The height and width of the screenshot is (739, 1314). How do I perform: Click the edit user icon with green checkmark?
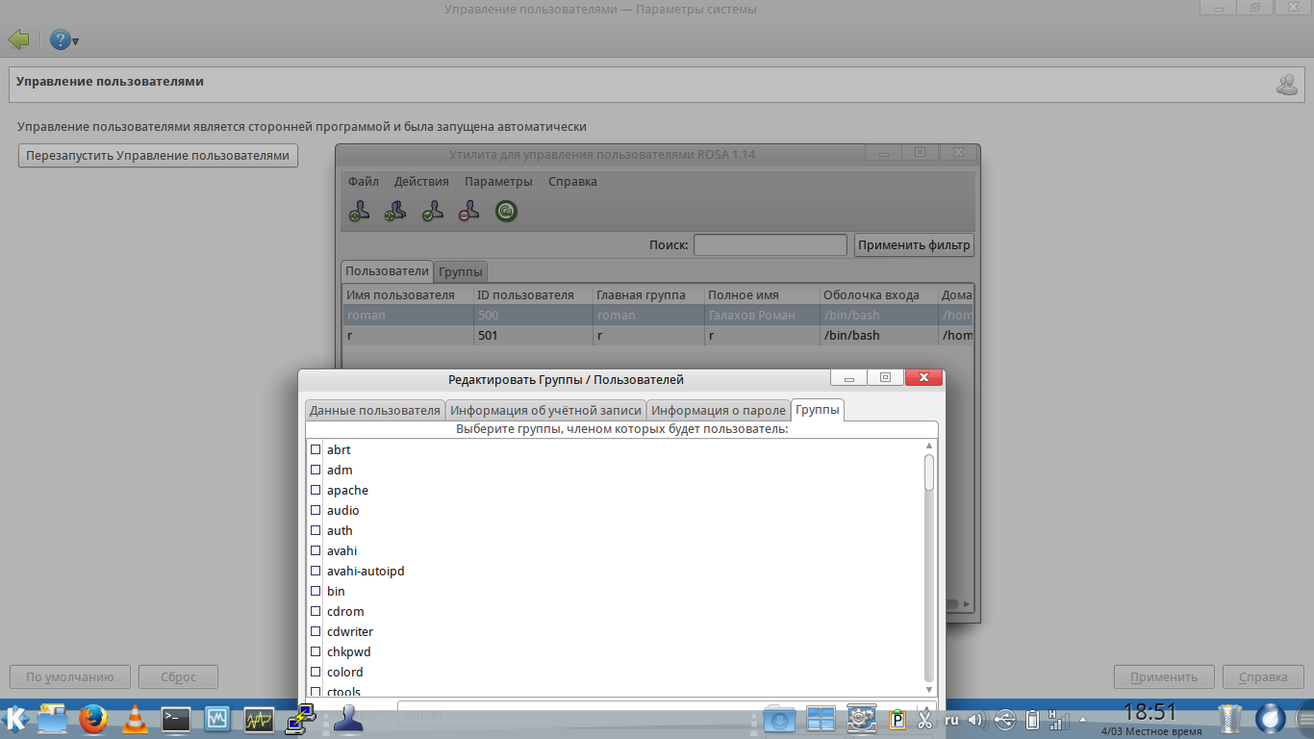pyautogui.click(x=432, y=212)
